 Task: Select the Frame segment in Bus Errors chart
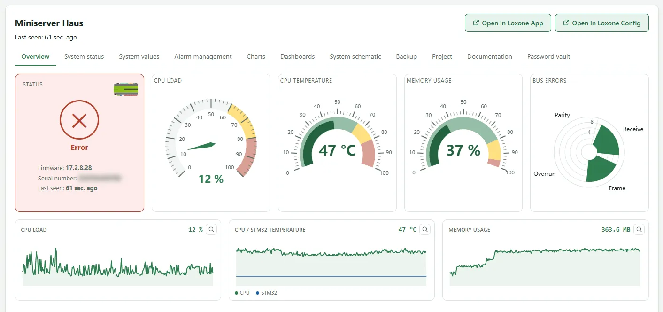(601, 169)
